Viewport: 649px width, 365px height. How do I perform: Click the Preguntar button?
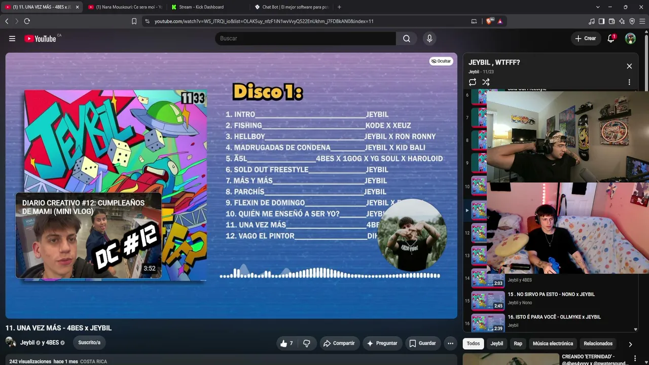point(382,343)
